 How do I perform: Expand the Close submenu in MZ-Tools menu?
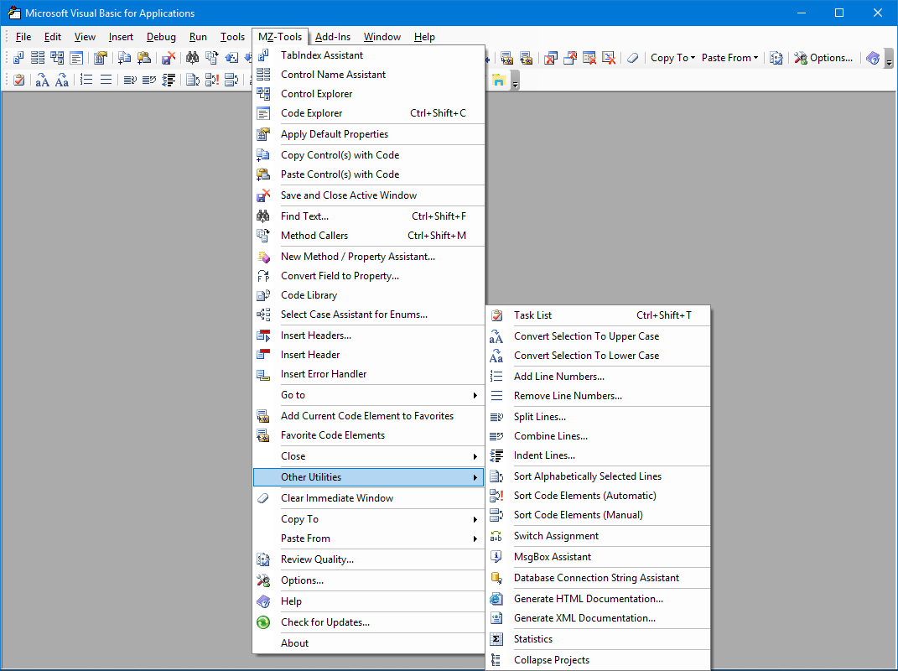pyautogui.click(x=369, y=456)
